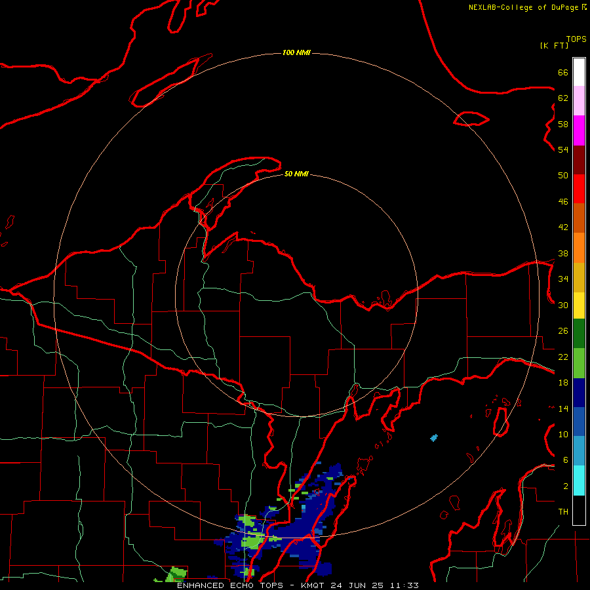Click the 42 legend value

[563, 227]
